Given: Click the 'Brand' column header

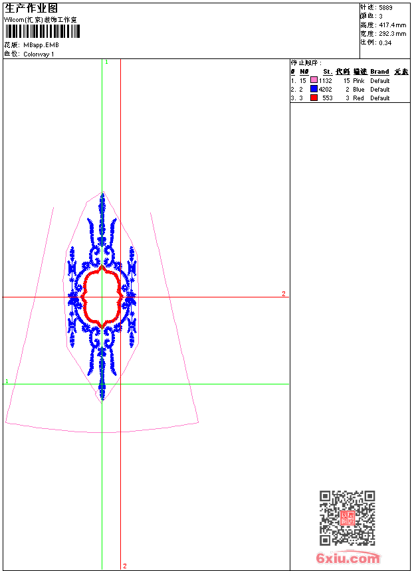Looking at the screenshot, I should 379,72.
